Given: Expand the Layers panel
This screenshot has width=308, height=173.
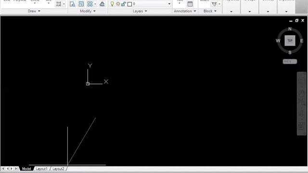Looking at the screenshot, I should click(x=140, y=11).
